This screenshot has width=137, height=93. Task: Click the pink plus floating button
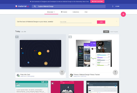(x=123, y=14)
